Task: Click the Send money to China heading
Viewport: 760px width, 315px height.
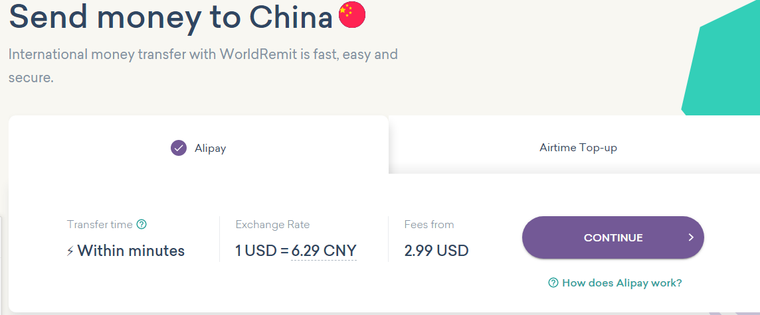Action: click(171, 17)
